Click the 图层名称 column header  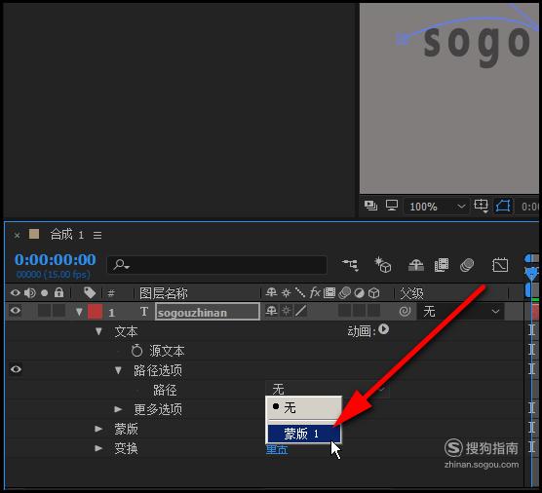coord(164,293)
